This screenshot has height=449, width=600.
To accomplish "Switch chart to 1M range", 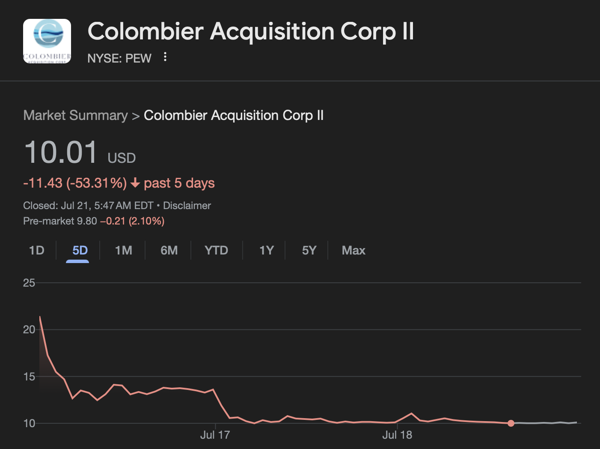I will (124, 250).
